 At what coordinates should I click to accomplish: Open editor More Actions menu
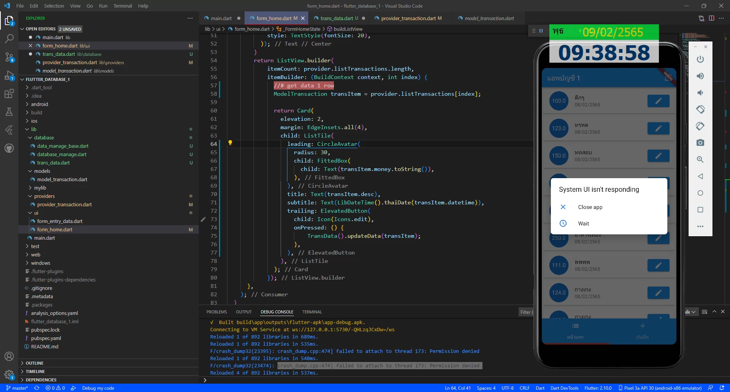[721, 18]
